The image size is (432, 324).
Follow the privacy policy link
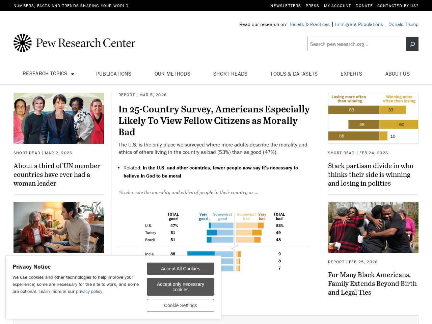(x=89, y=291)
